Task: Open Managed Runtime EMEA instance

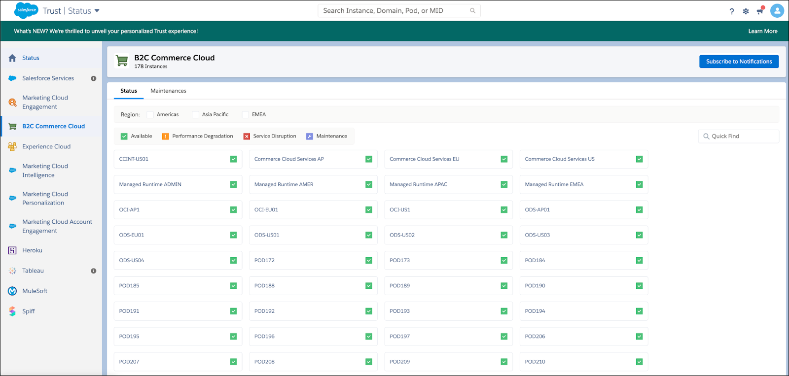Action: pos(584,184)
